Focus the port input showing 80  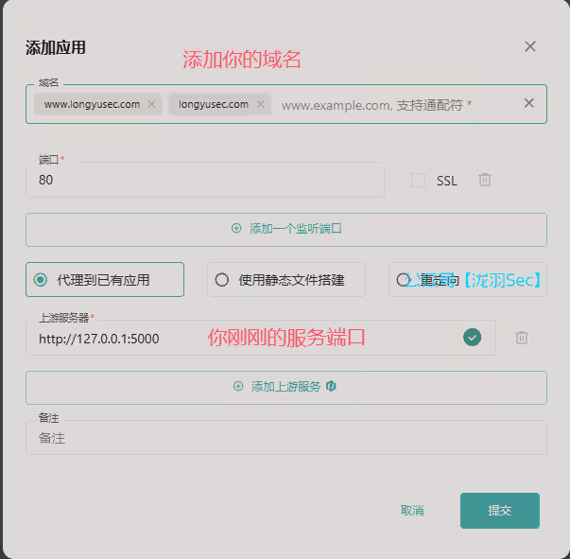tap(205, 180)
